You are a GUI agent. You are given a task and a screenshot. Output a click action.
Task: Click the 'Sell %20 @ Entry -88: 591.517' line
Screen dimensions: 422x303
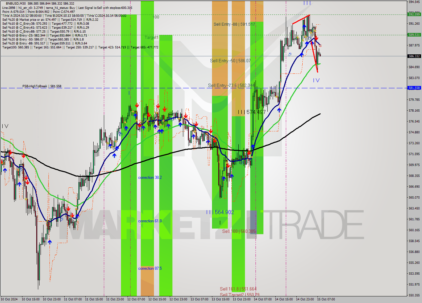pyautogui.click(x=45, y=43)
